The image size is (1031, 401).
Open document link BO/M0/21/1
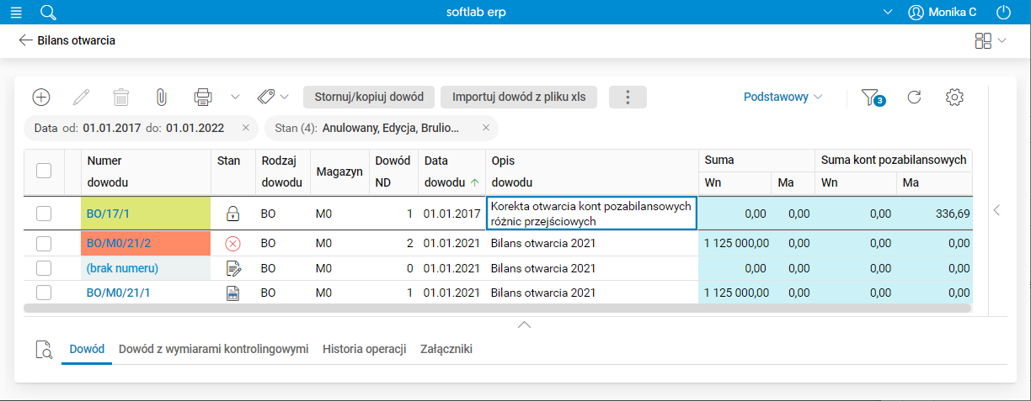119,293
